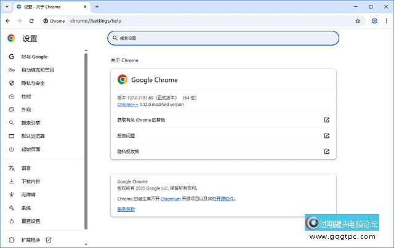Click the palette icon for 外观

pyautogui.click(x=12, y=110)
